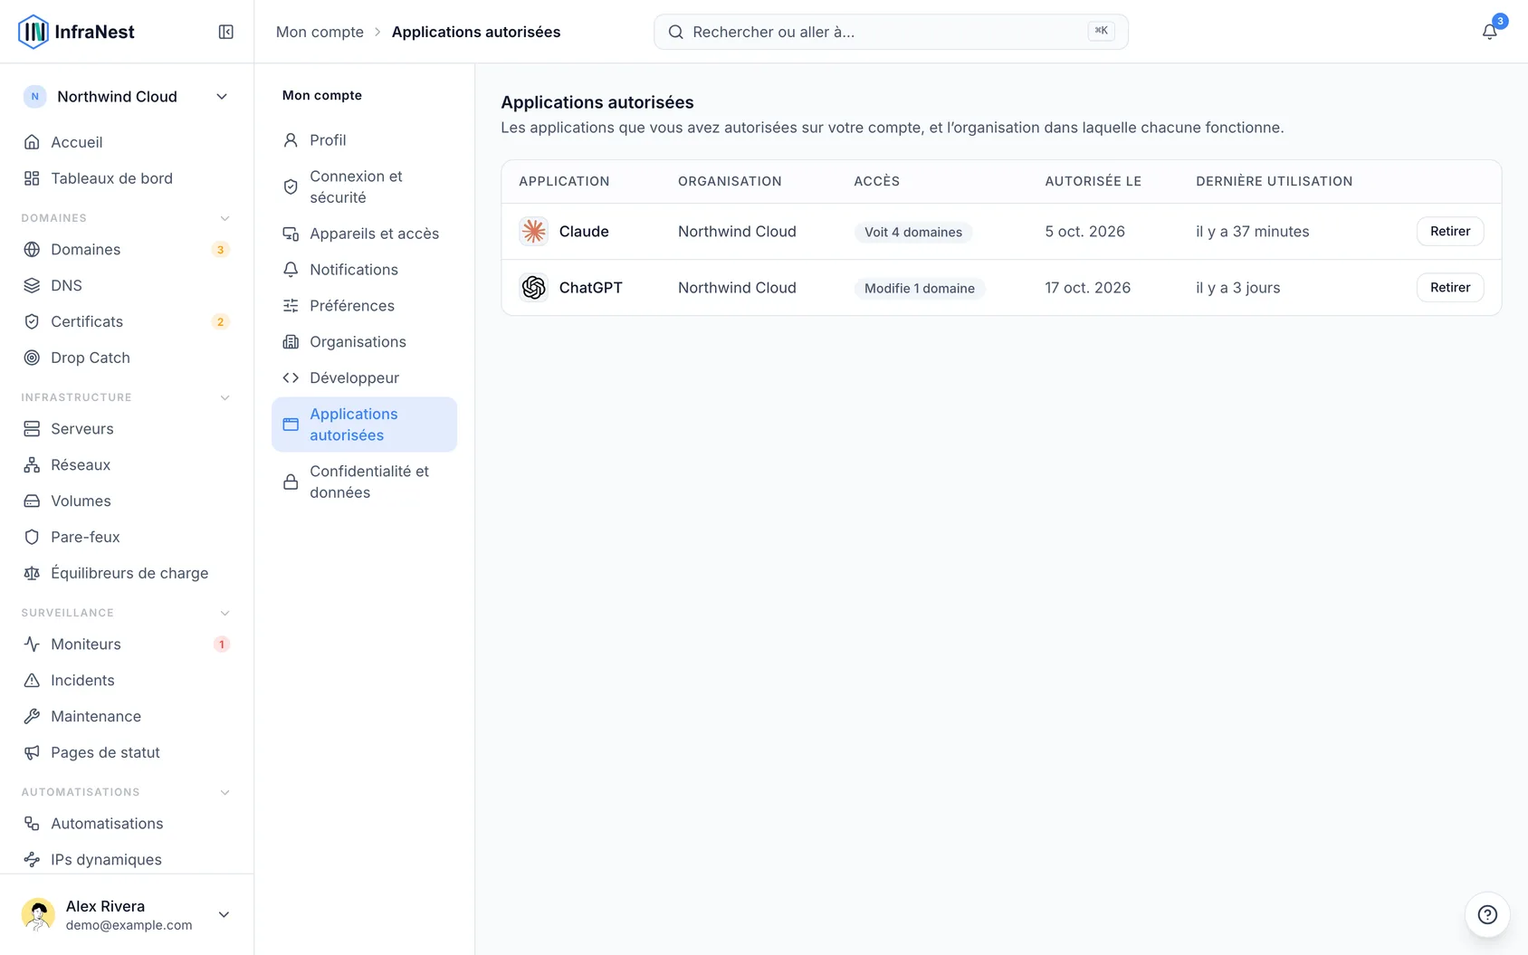Collapse the sidebar with the panel icon
Image resolution: width=1528 pixels, height=955 pixels.
(x=226, y=32)
